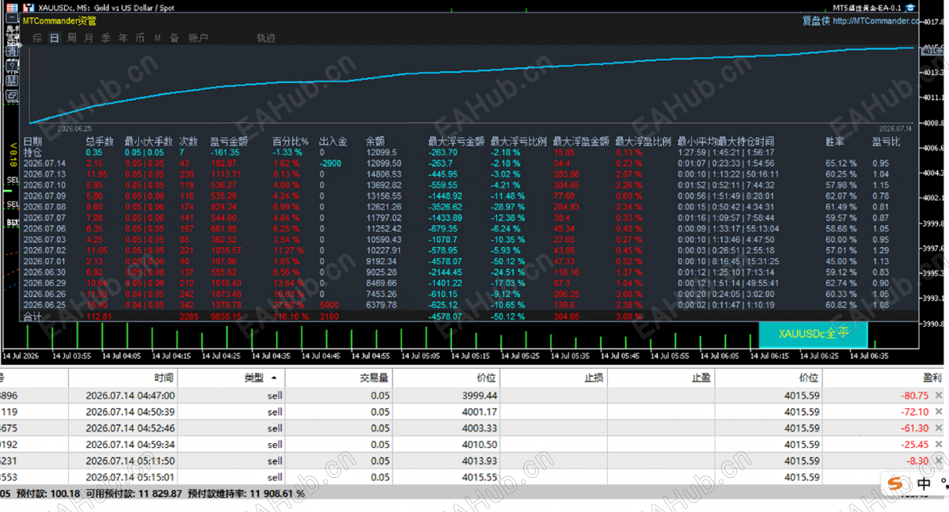Close the position with -72.10 profit
This screenshot has height=512, width=949.
(939, 411)
